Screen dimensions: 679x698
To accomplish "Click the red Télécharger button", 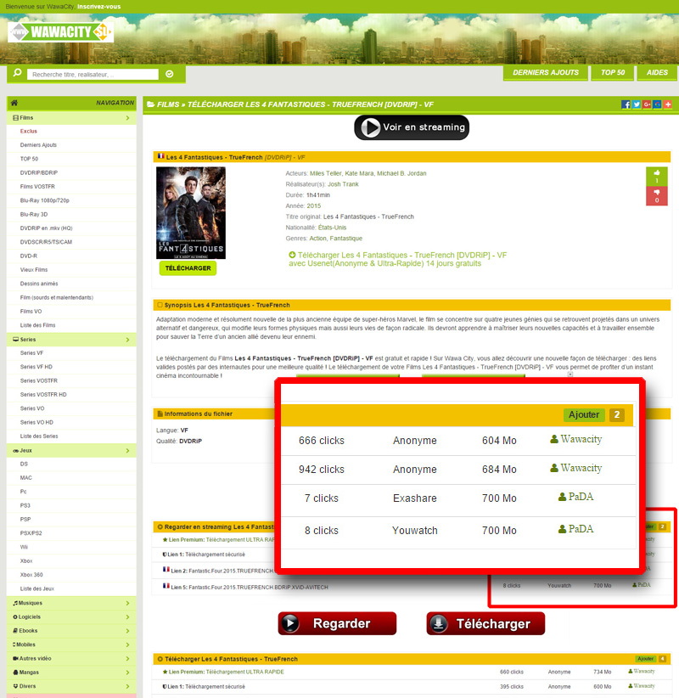I will click(x=485, y=623).
